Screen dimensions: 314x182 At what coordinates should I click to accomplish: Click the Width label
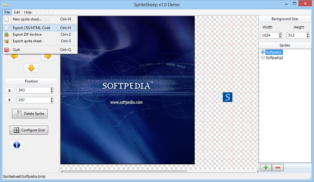(x=267, y=27)
